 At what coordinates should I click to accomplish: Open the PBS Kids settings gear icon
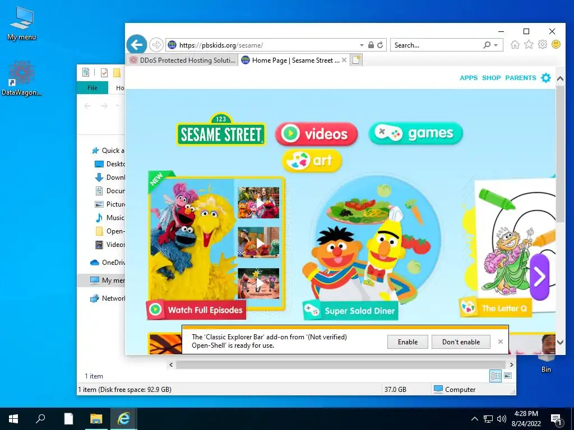point(546,78)
